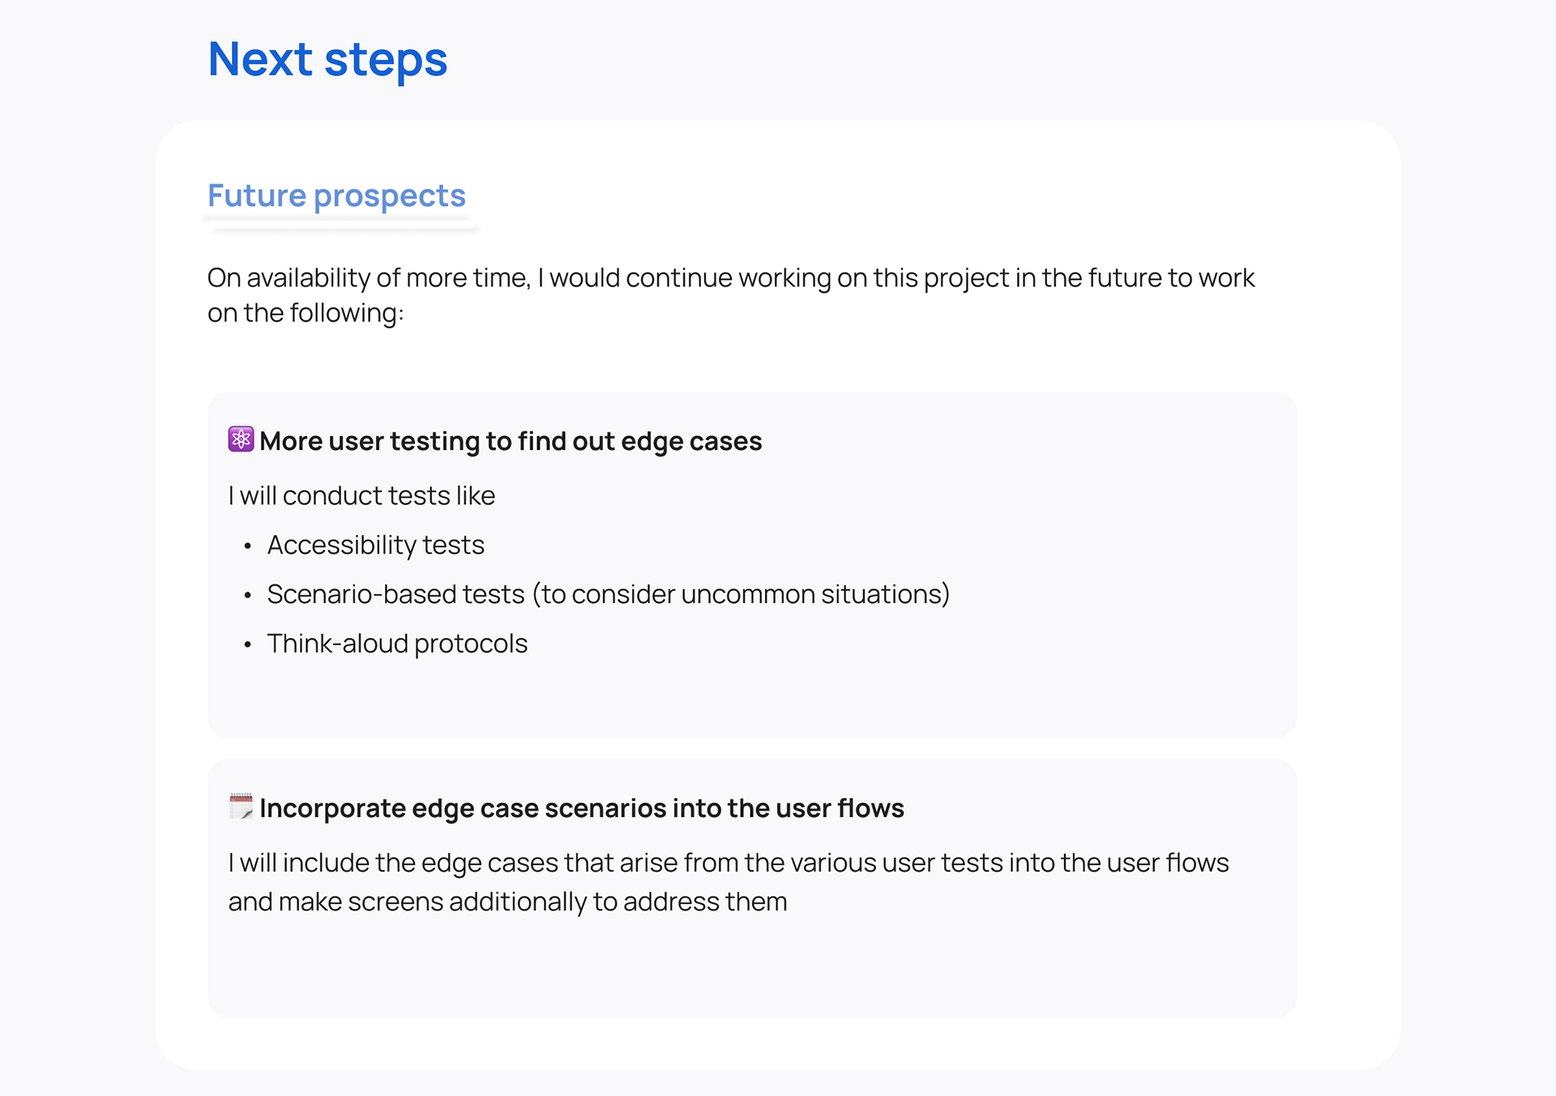Click the line 'and make screens additionally to address them'

click(507, 901)
